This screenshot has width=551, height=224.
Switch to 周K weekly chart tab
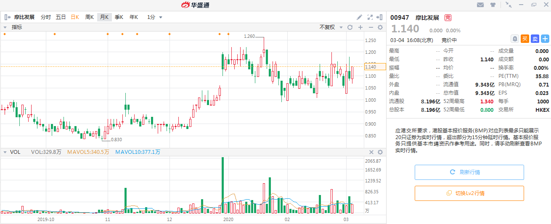click(x=89, y=17)
